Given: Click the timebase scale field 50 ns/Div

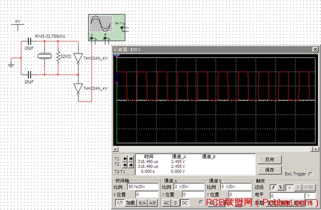Looking at the screenshot, I should [x=143, y=186].
